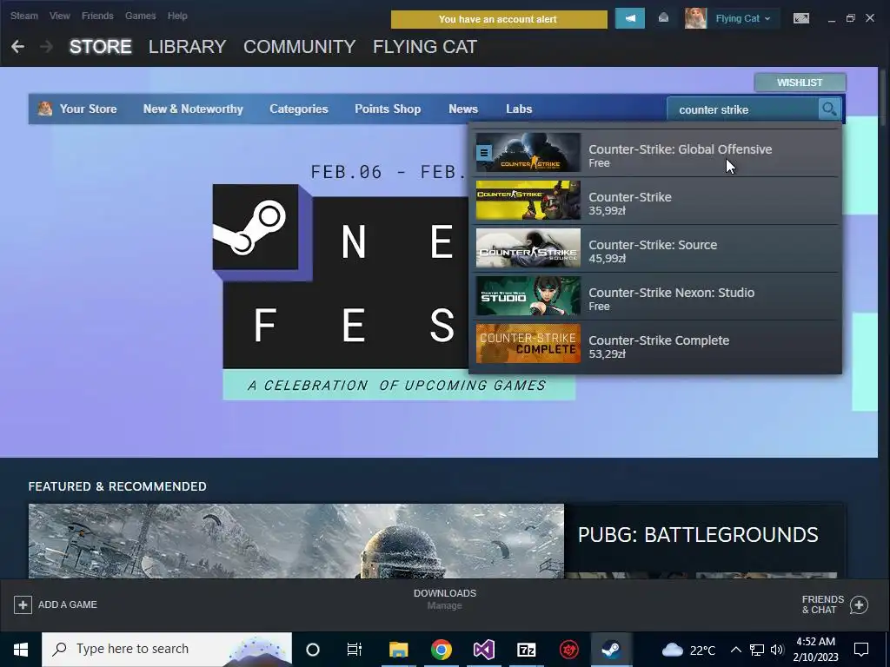This screenshot has width=890, height=667.
Task: Open Points Shop
Action: tap(388, 109)
